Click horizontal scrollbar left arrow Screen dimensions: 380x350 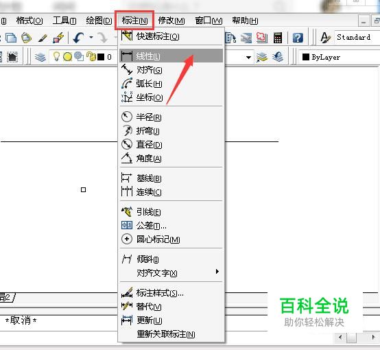[340, 337]
